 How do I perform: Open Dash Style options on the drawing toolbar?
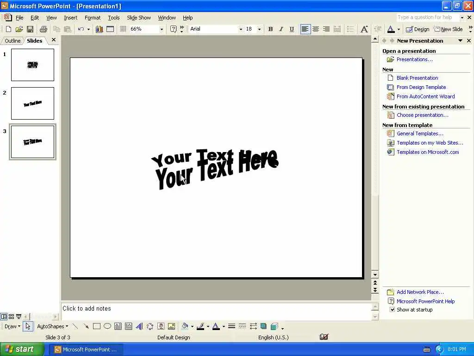242,326
